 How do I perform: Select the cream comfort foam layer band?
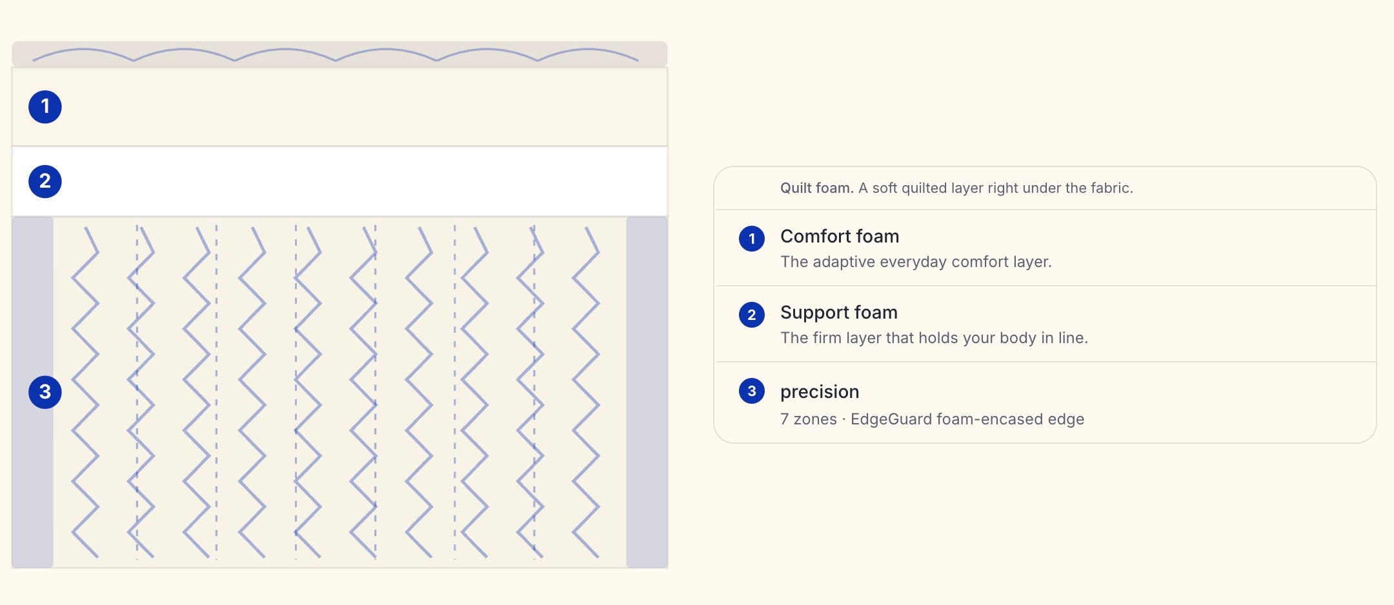(x=339, y=107)
